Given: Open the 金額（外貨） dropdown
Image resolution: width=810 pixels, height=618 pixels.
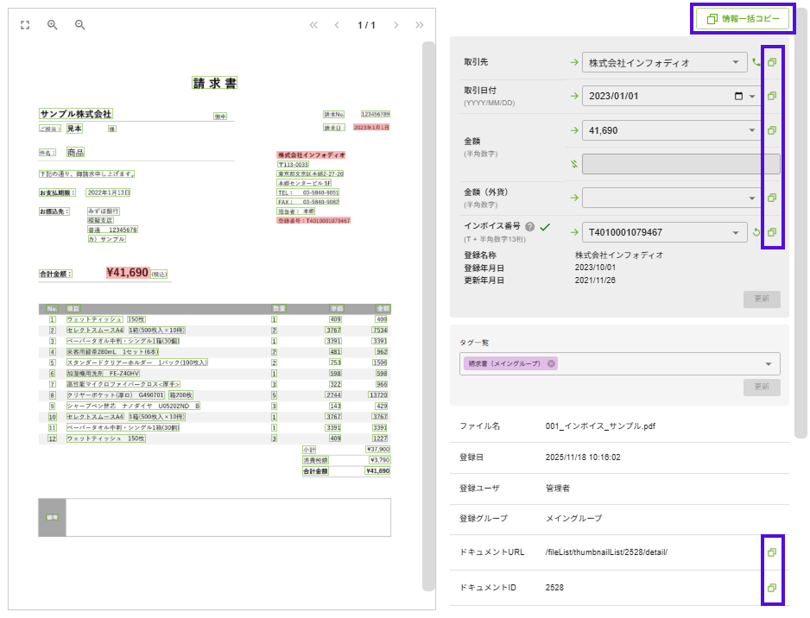Looking at the screenshot, I should click(752, 199).
